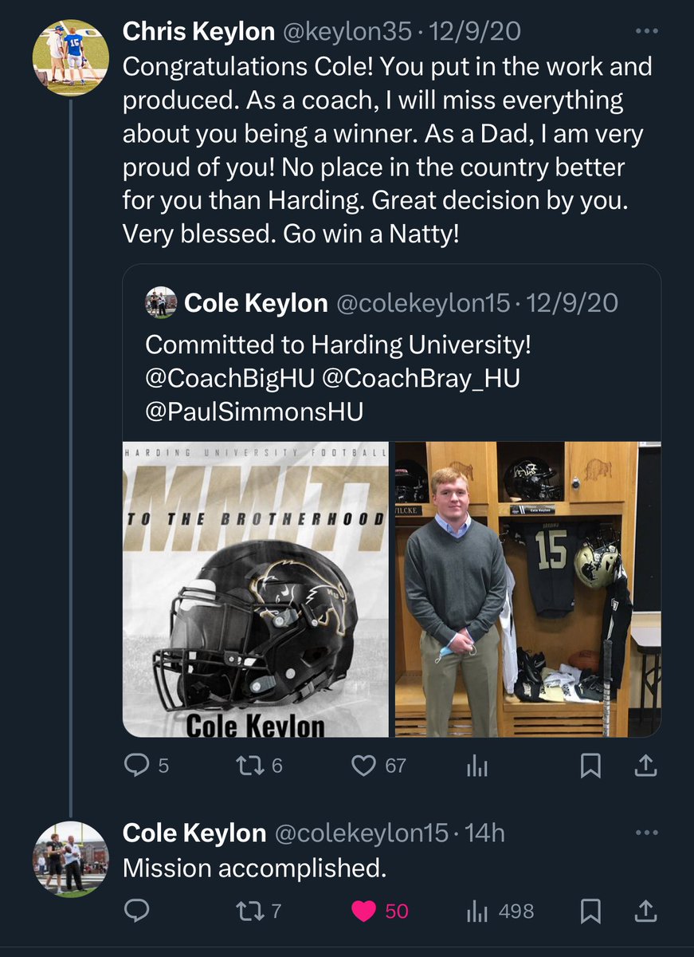Share Chris Keylon's tweet
Viewport: 694px width, 957px height.
pyautogui.click(x=646, y=766)
